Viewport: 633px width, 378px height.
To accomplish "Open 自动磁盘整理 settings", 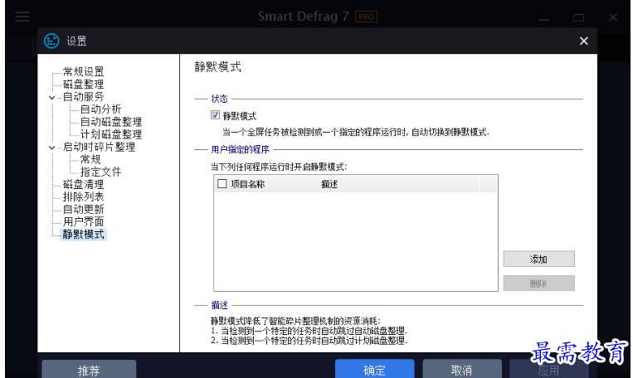I will pyautogui.click(x=111, y=122).
